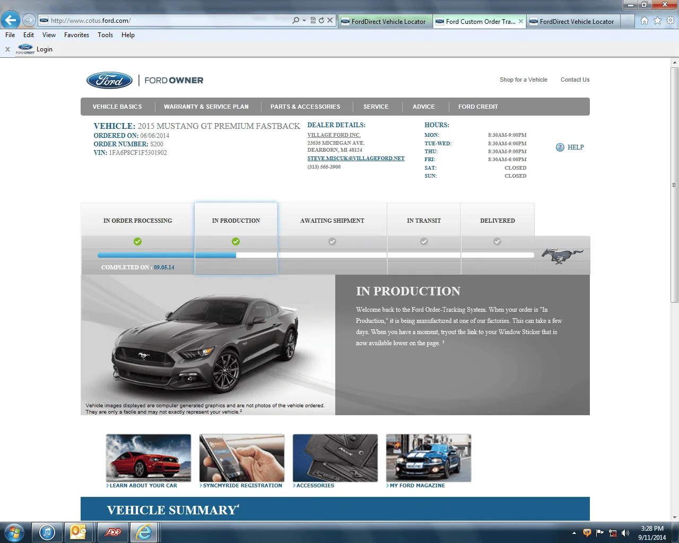Screen dimensions: 679x543
Task: Click the volume speaker tray icon
Action: pos(625,533)
